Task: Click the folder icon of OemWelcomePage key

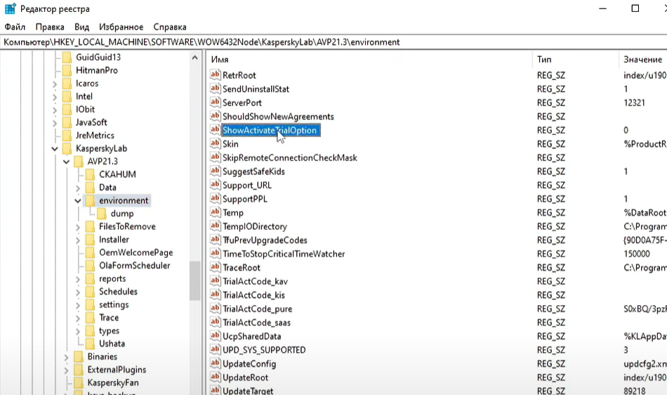Action: (90, 252)
